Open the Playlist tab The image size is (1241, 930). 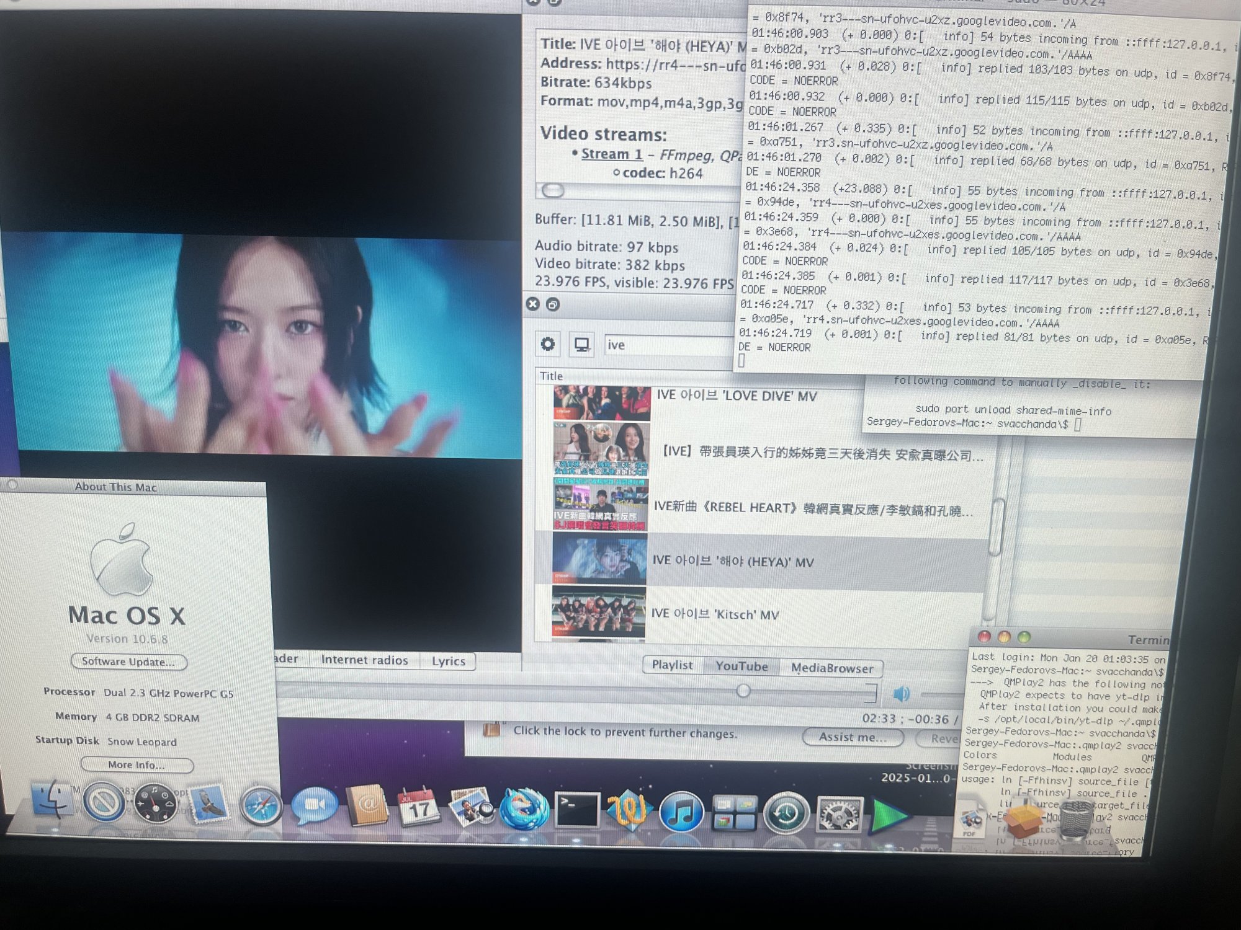pyautogui.click(x=672, y=665)
